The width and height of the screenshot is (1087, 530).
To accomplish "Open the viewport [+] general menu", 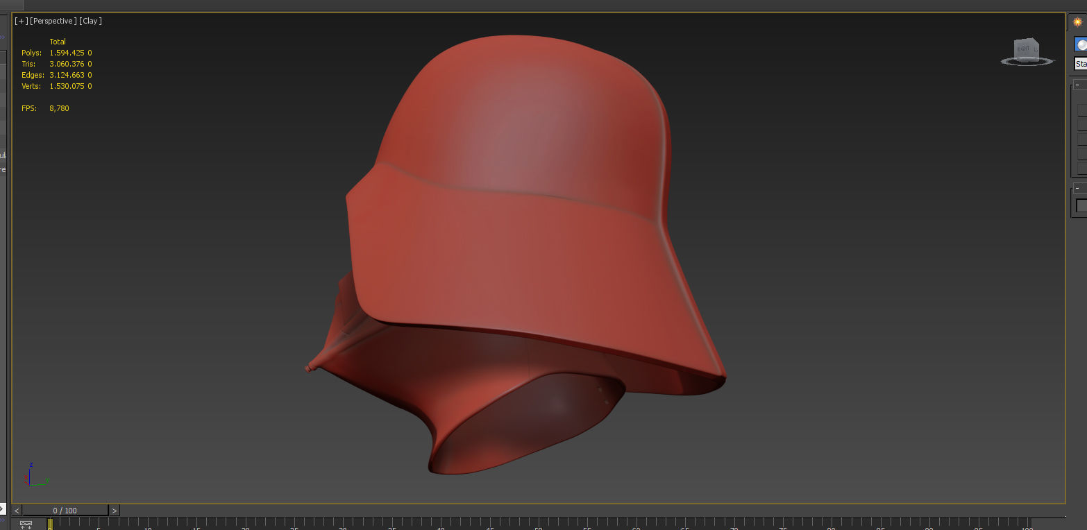I will (21, 21).
